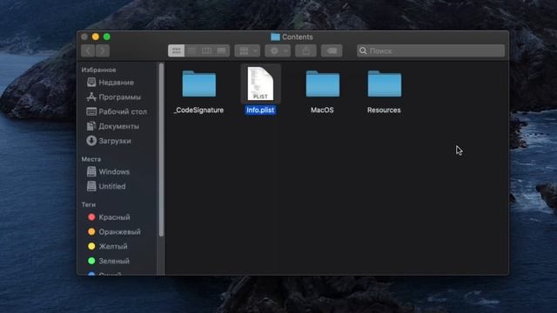
Task: Filter by the Оранжевый tag label
Action: coord(120,232)
